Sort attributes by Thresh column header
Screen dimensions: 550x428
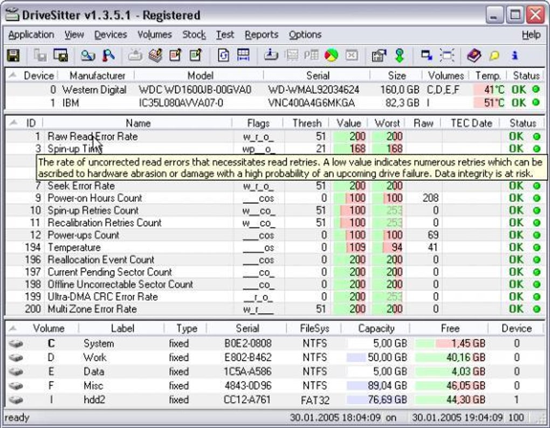pos(307,123)
